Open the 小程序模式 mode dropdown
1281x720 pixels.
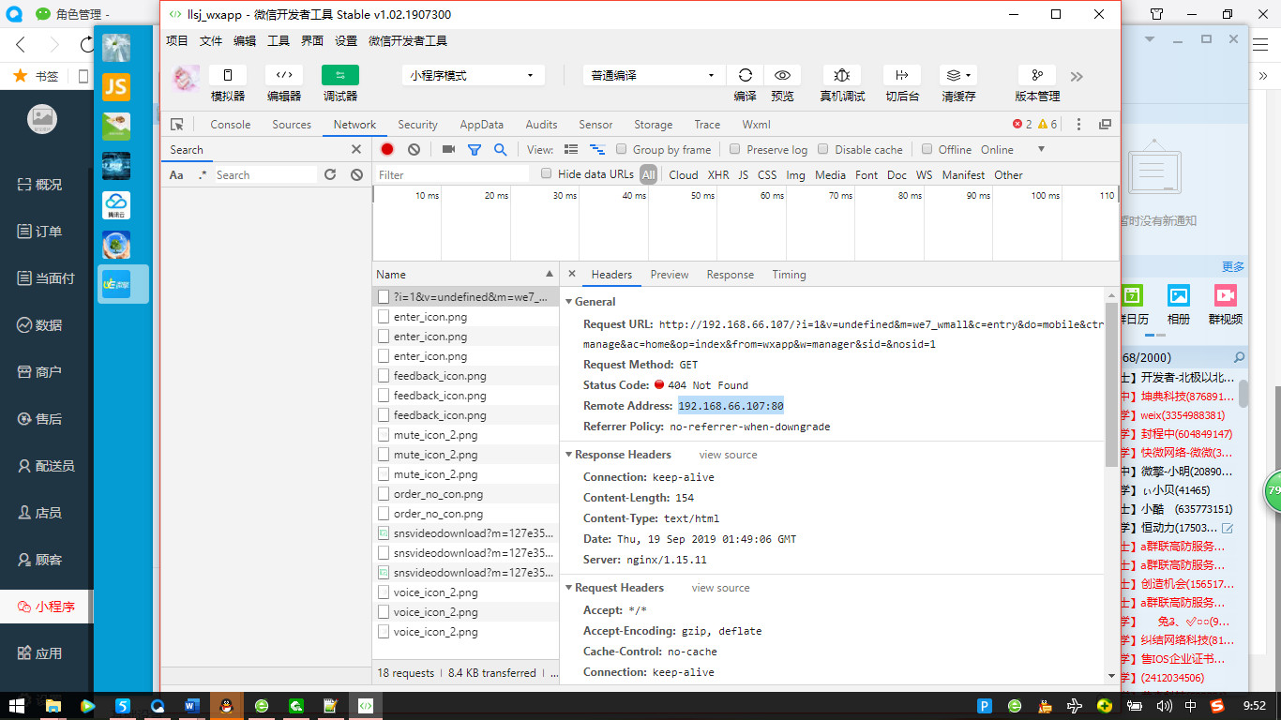474,76
